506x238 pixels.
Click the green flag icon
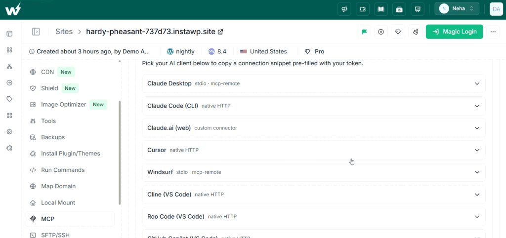tap(364, 32)
